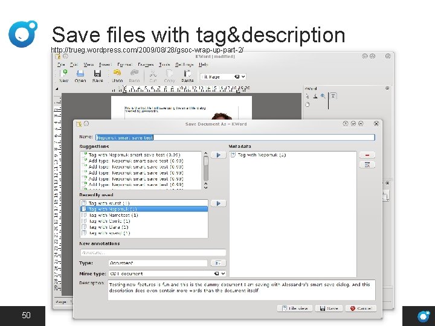Image resolution: width=435 pixels, height=326 pixels.
Task: Click the Annotate input field
Action: (x=153, y=252)
